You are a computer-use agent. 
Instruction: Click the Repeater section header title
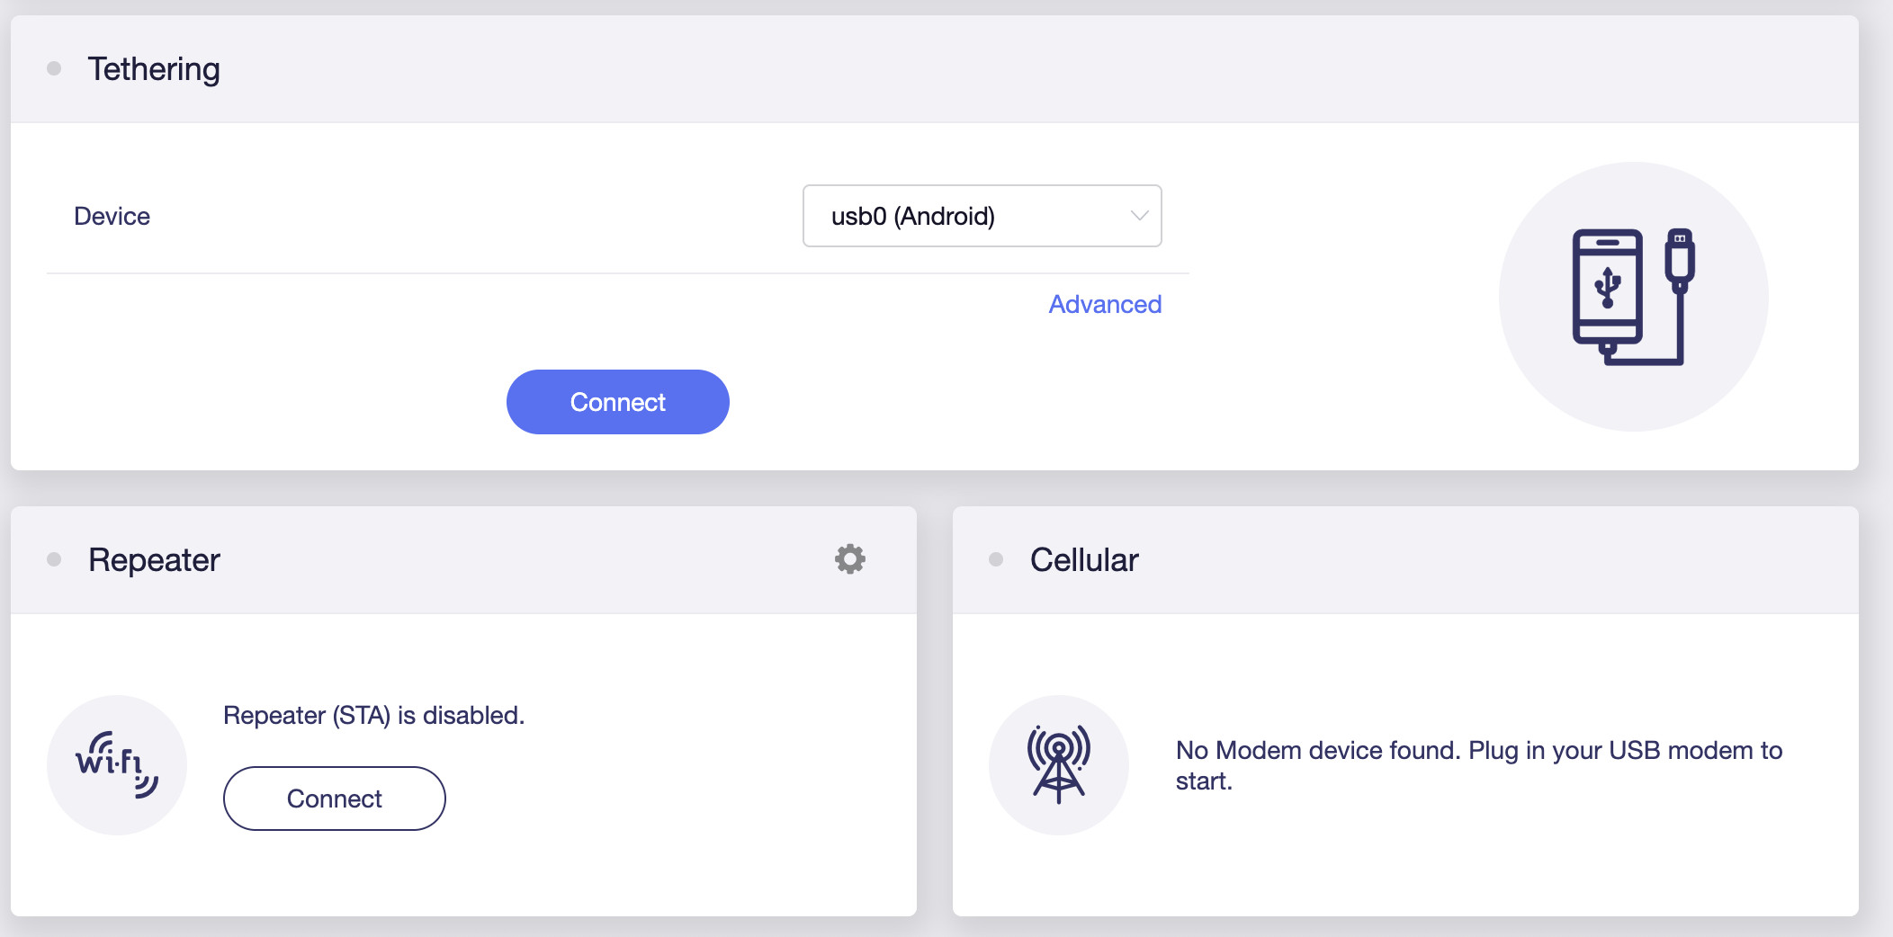(154, 559)
